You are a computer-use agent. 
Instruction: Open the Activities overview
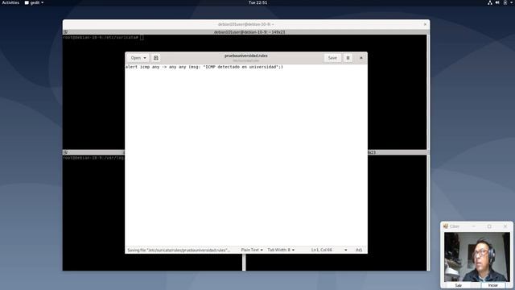point(10,2)
